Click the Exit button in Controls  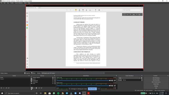(156, 88)
